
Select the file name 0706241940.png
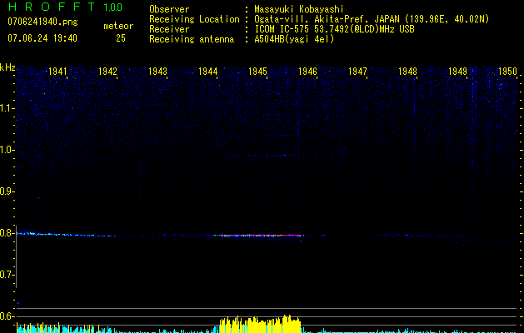click(x=42, y=22)
